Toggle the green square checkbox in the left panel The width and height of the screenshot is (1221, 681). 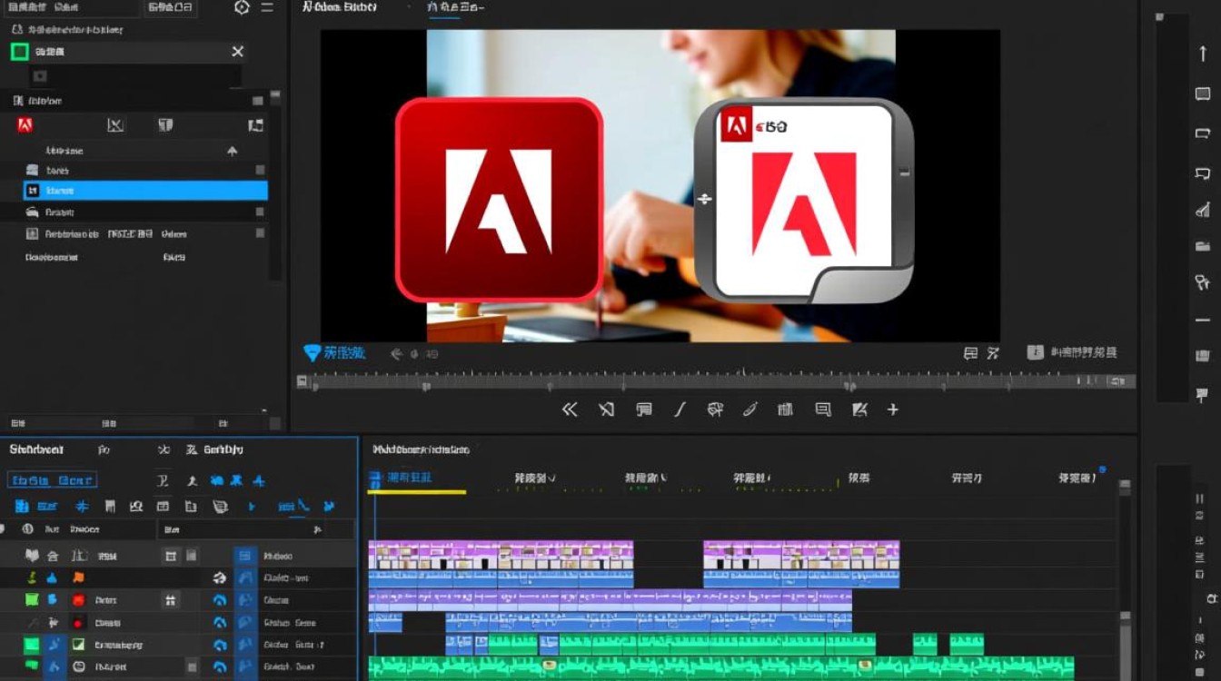[19, 52]
